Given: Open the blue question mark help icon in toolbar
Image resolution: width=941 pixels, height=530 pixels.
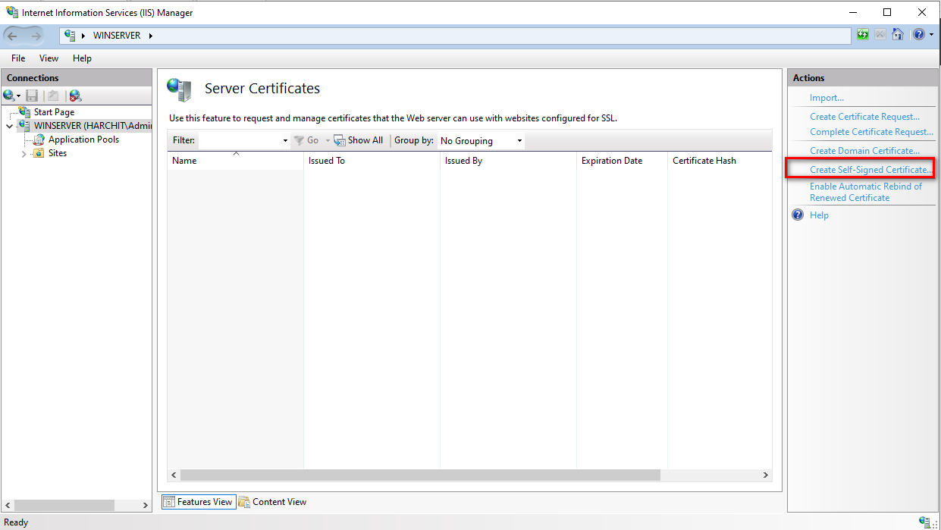Looking at the screenshot, I should [x=918, y=34].
